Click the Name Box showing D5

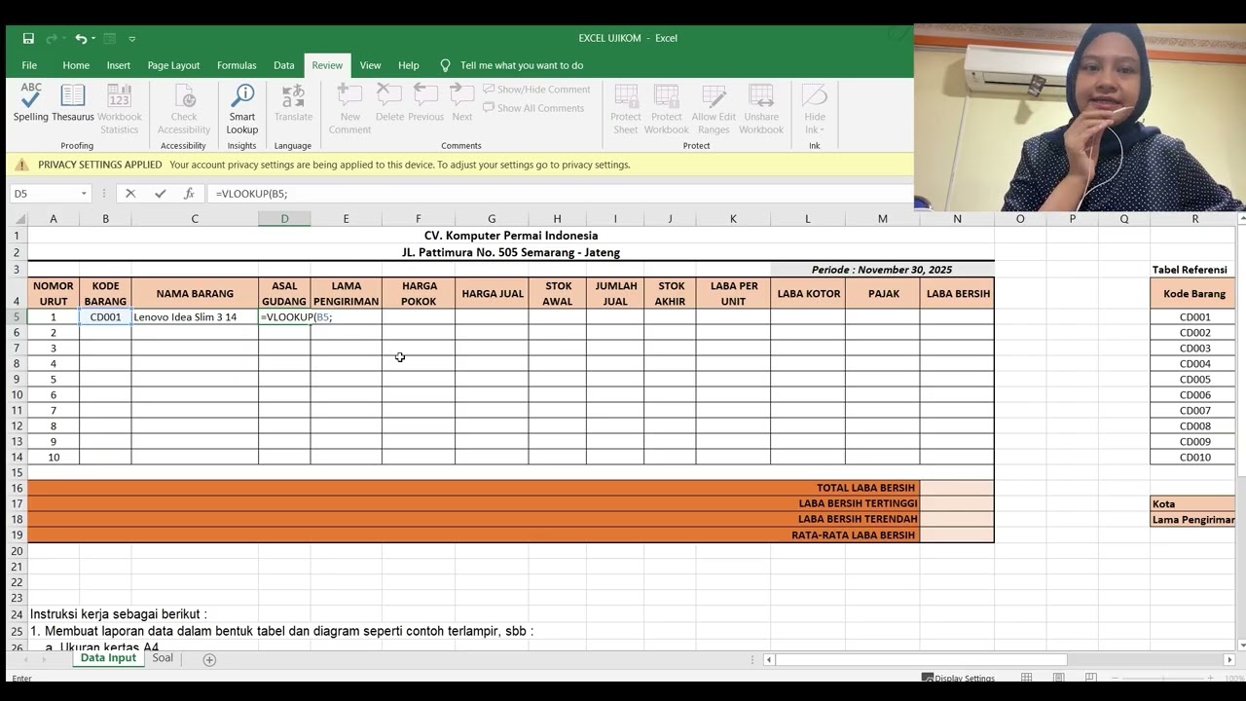[x=44, y=194]
